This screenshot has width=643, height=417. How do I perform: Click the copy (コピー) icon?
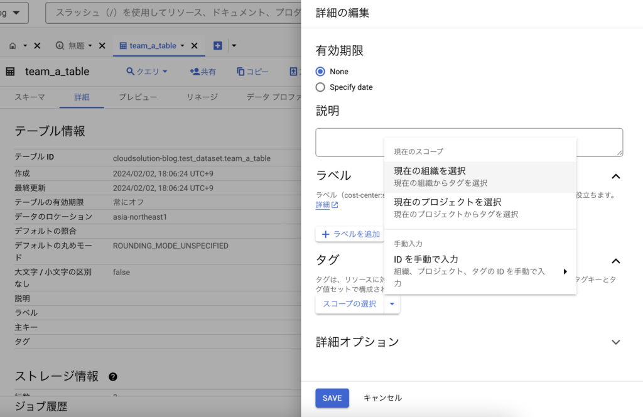tap(240, 72)
